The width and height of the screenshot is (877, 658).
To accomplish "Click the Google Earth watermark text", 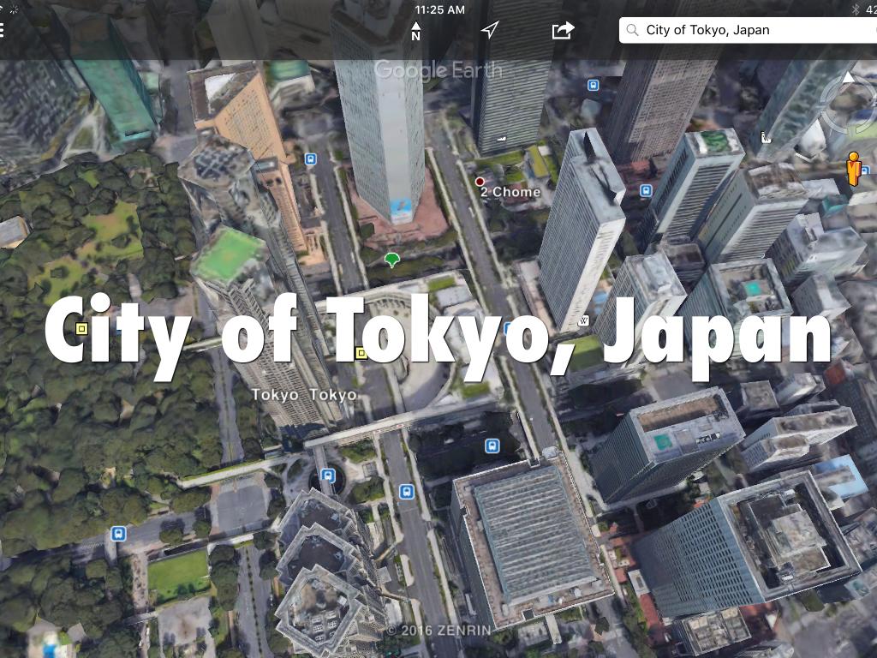I will [x=437, y=70].
